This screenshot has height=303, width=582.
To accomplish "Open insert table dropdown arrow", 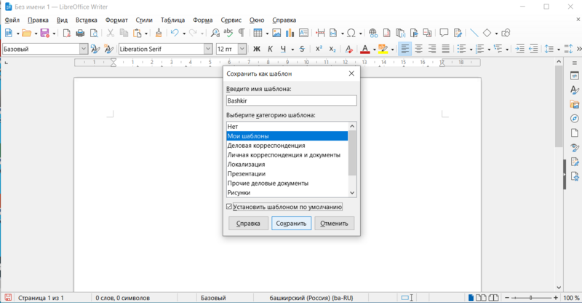I will click(267, 34).
